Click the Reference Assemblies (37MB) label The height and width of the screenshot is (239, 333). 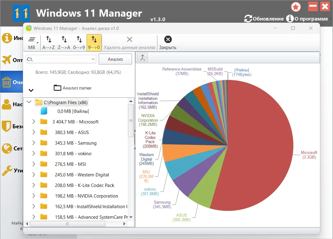pyautogui.click(x=182, y=71)
